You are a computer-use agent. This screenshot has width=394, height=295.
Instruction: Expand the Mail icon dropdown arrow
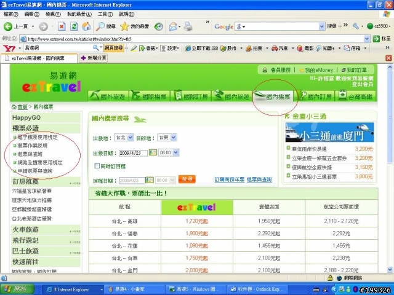(x=179, y=26)
